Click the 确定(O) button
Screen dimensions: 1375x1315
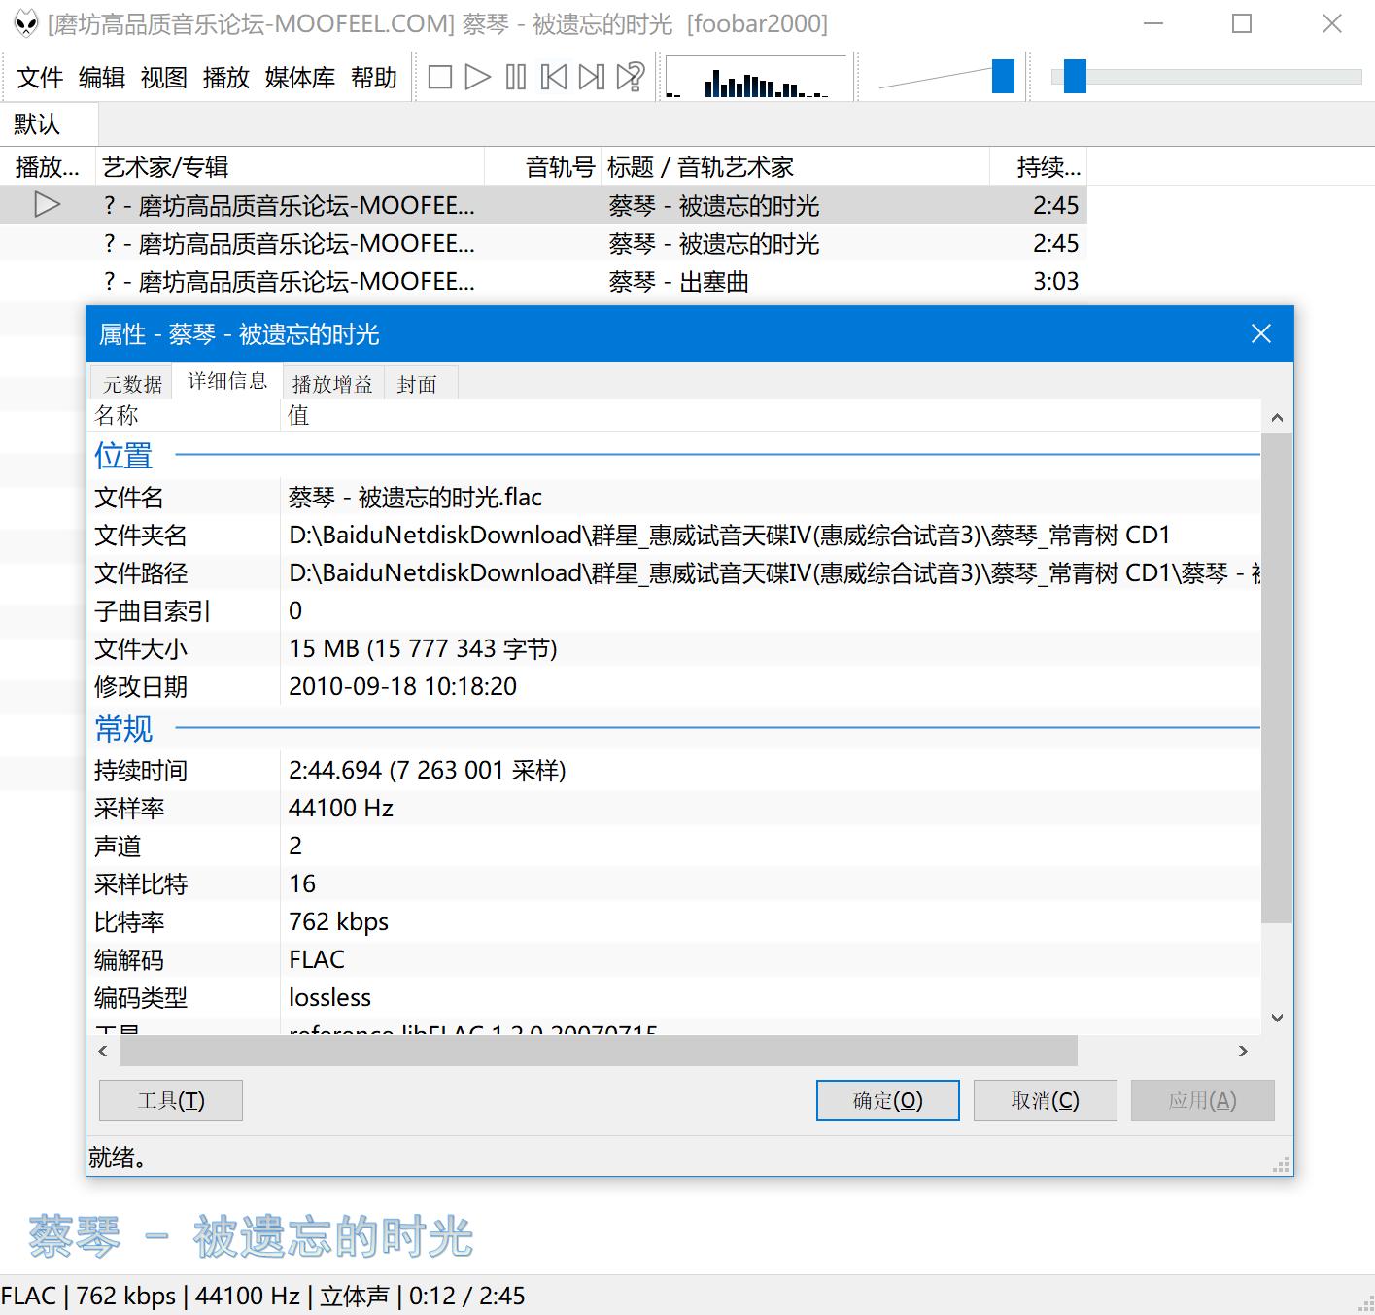[x=887, y=1100]
